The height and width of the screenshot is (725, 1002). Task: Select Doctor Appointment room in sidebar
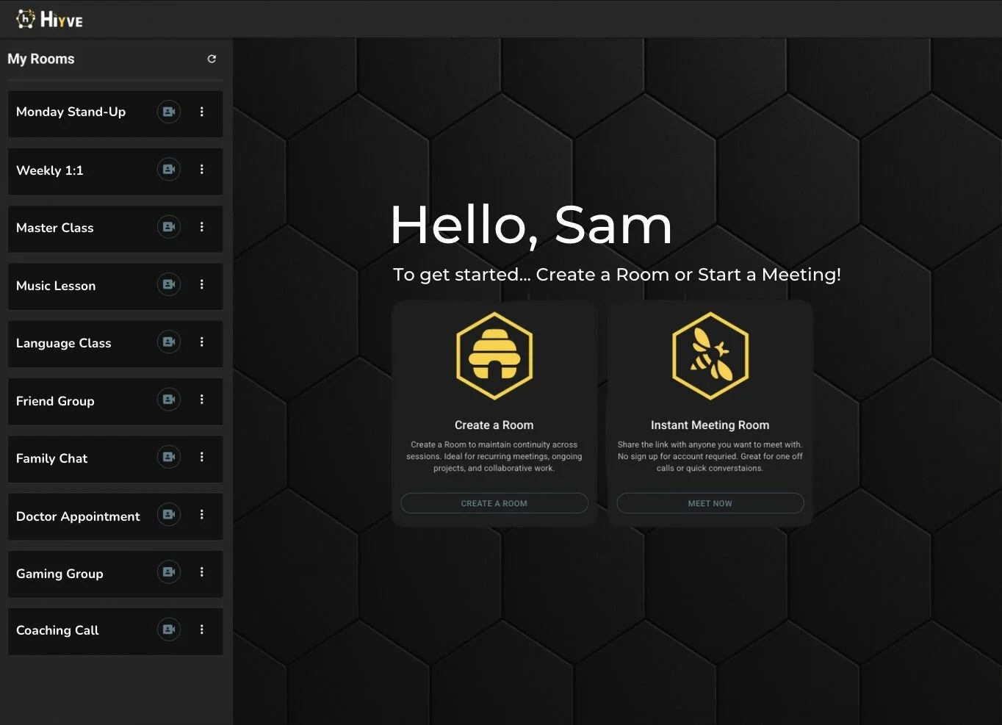78,516
